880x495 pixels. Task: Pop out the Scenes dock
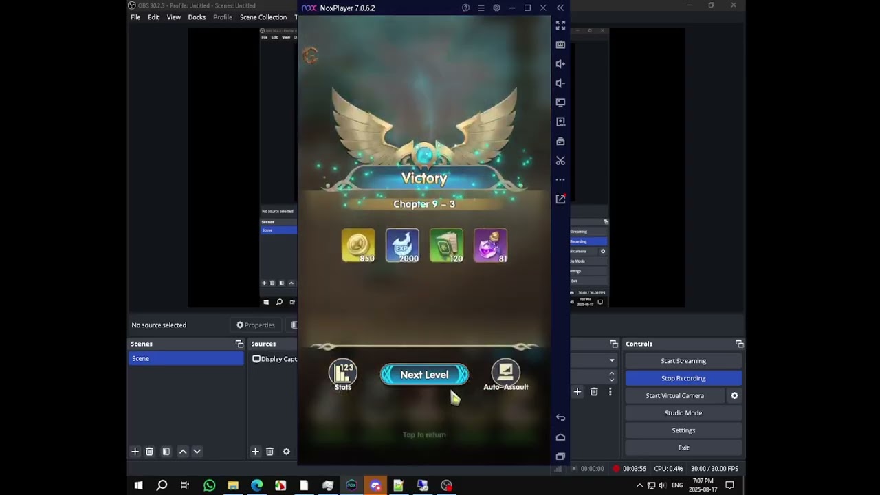click(x=239, y=344)
